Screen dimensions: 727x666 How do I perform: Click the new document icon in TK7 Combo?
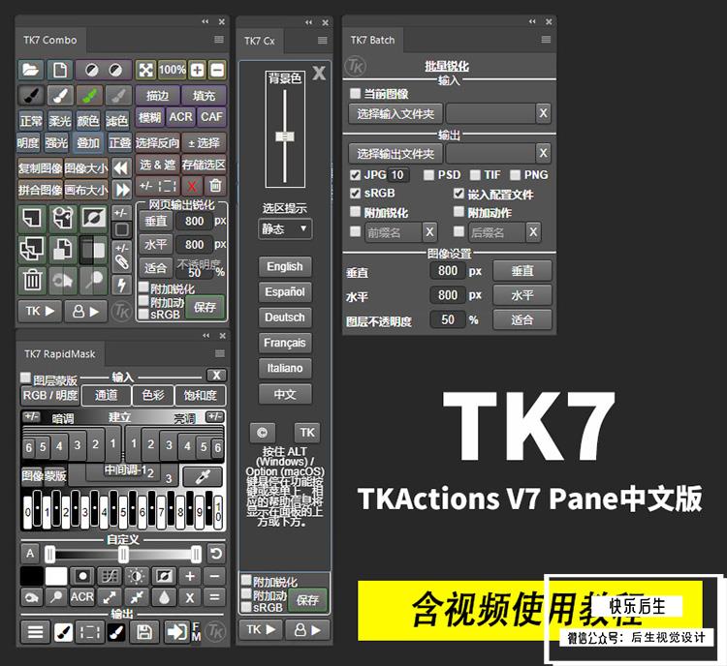point(60,70)
